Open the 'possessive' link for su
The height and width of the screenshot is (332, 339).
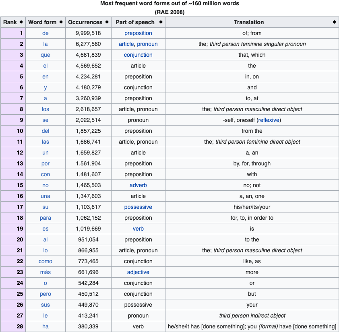coord(138,207)
